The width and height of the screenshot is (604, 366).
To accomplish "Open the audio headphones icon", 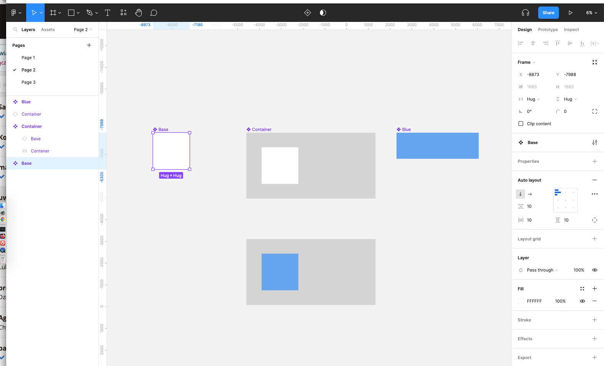I will tap(525, 13).
